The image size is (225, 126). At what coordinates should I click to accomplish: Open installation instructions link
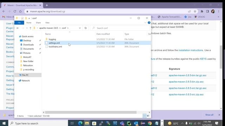tap(191, 50)
